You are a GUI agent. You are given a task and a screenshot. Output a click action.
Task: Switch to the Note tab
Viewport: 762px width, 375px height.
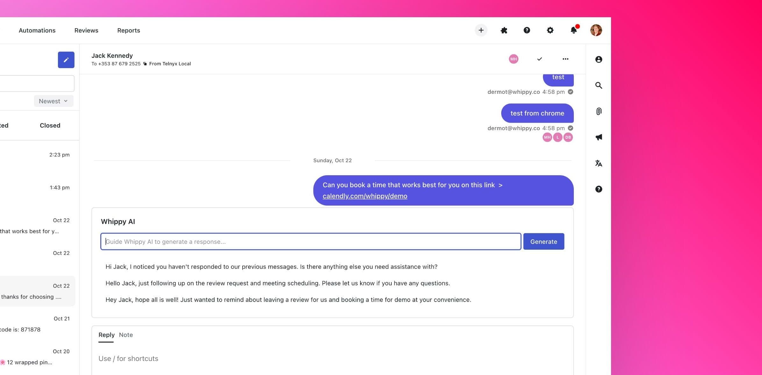[x=126, y=335]
